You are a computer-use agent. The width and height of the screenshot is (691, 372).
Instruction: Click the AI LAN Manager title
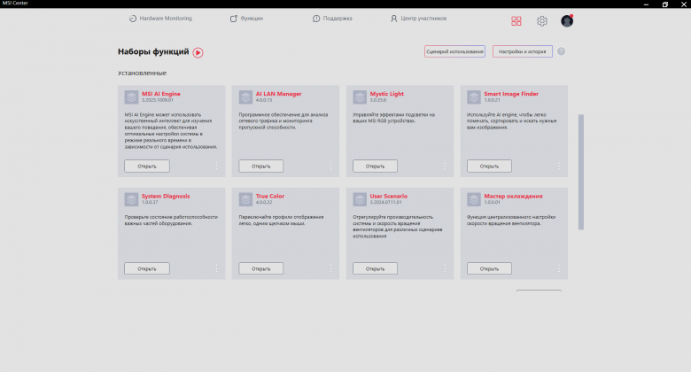(x=278, y=94)
